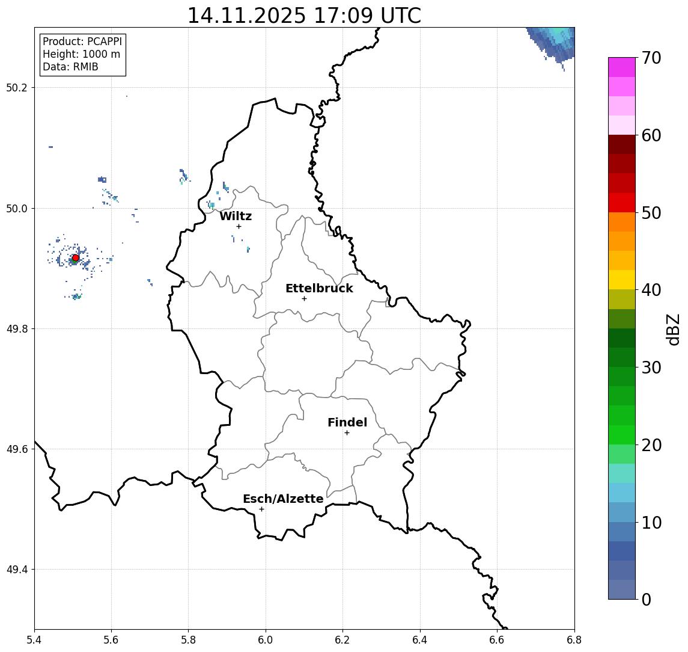Click longitude tick label 6.4

[420, 640]
